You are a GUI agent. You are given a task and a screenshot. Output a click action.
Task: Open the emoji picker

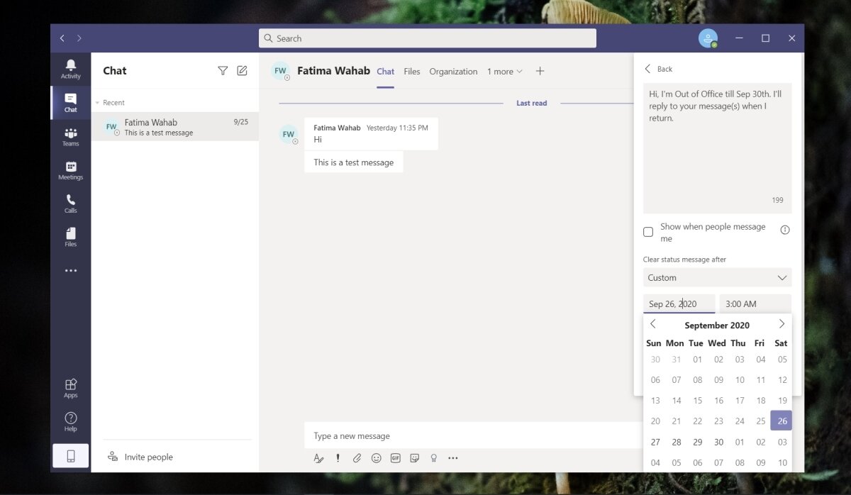(376, 458)
